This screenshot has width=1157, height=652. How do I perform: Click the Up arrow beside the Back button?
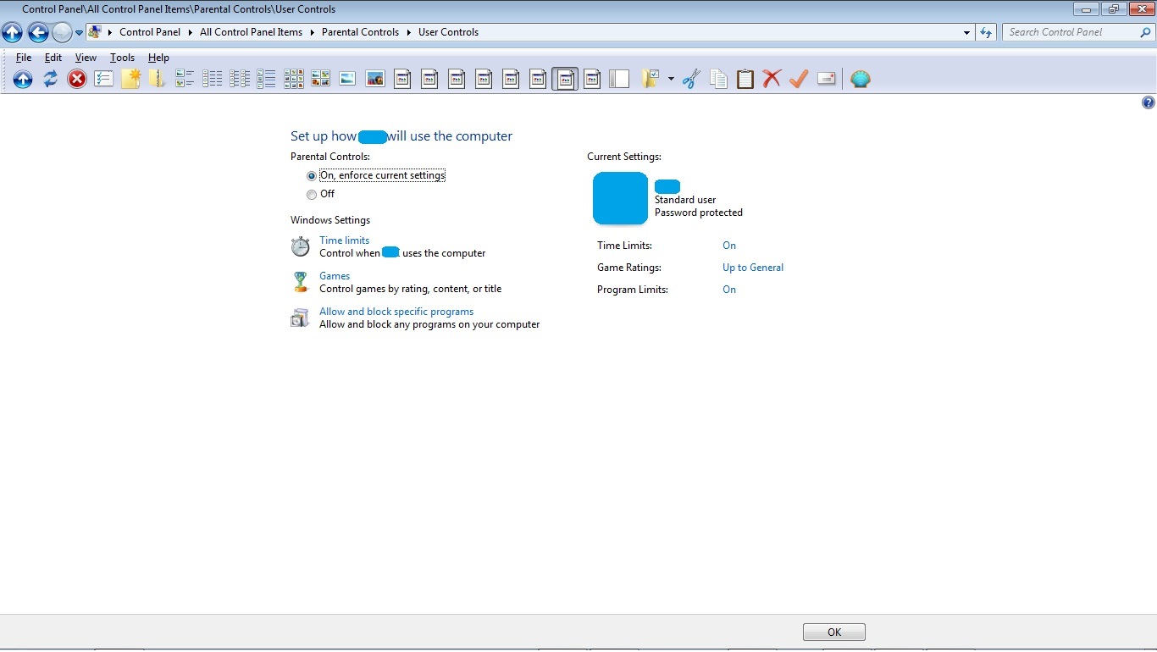pyautogui.click(x=12, y=32)
